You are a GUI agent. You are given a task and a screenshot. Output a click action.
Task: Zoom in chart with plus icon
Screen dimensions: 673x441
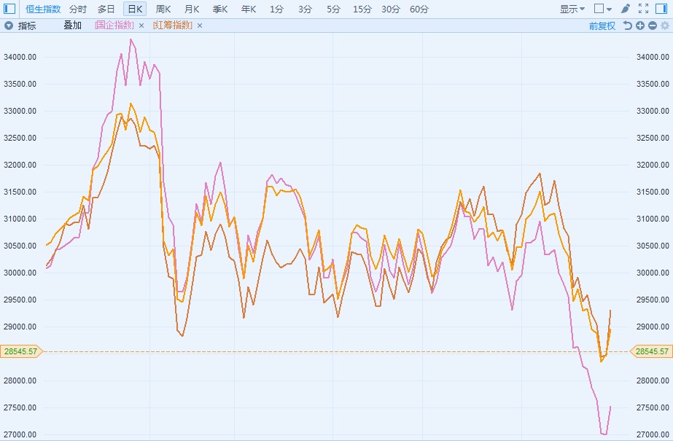click(x=640, y=26)
